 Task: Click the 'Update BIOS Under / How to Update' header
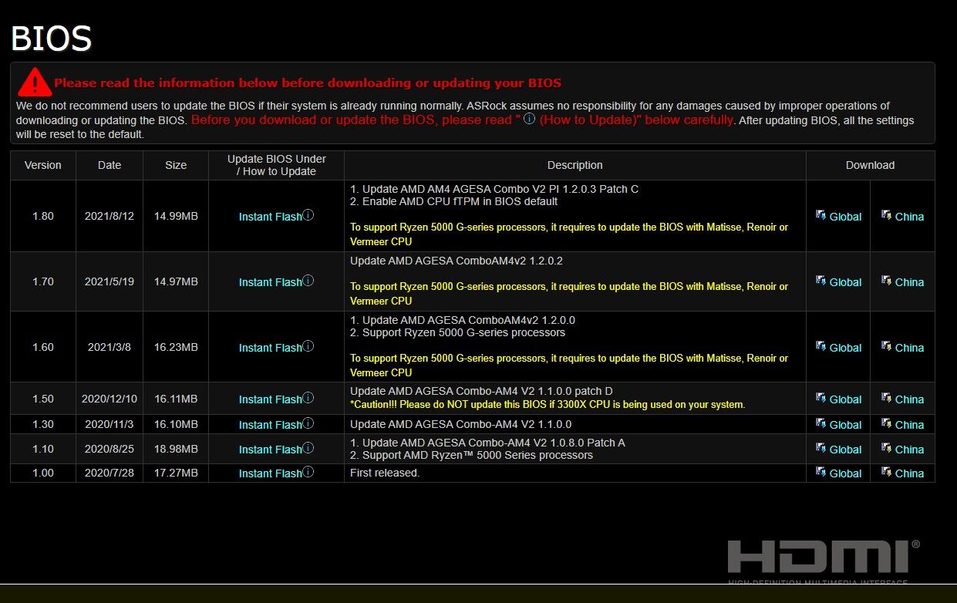tap(276, 165)
